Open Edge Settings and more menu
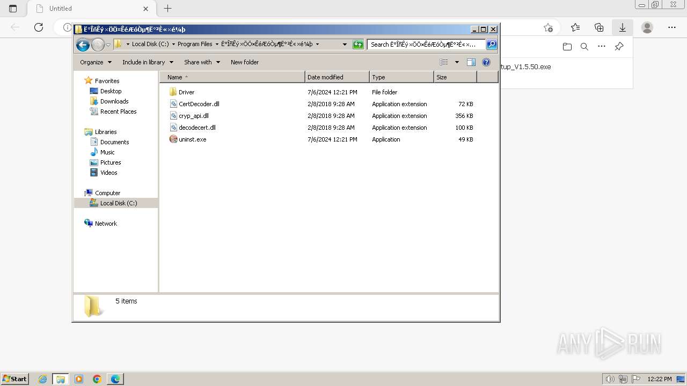This screenshot has height=386, width=687. point(672,27)
